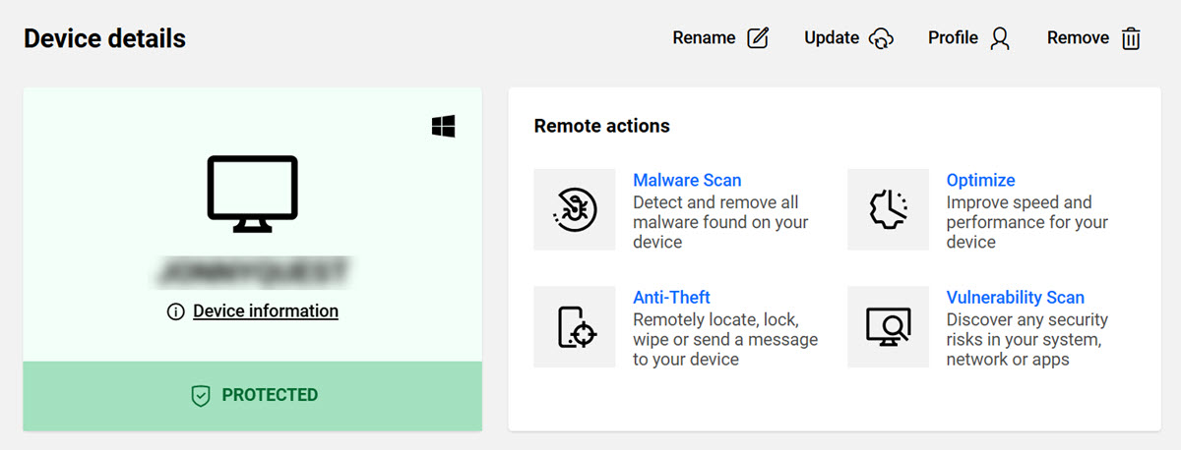The width and height of the screenshot is (1181, 450).
Task: Click the Windows logo icon
Action: [x=443, y=126]
